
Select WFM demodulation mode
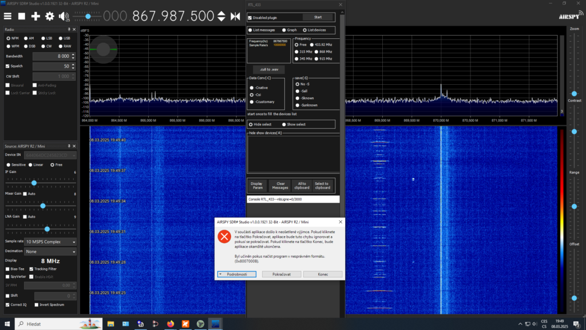click(8, 46)
